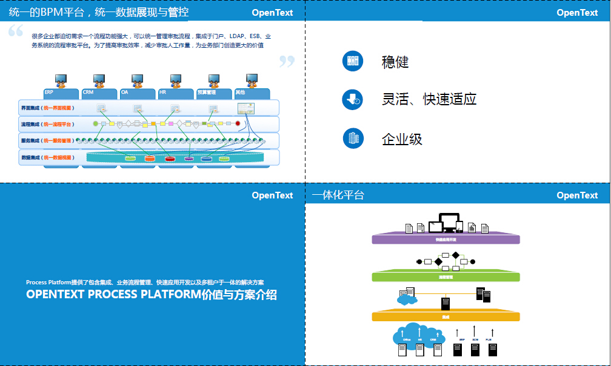Click the user workstation icon above ERP
This screenshot has width=611, height=366.
pyautogui.click(x=61, y=81)
